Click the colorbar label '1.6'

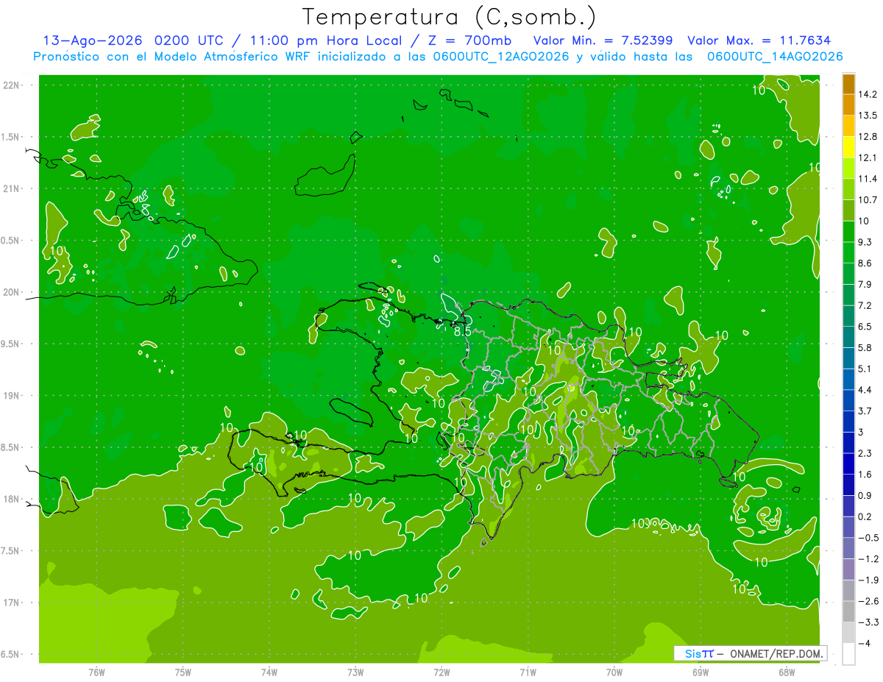pos(865,475)
